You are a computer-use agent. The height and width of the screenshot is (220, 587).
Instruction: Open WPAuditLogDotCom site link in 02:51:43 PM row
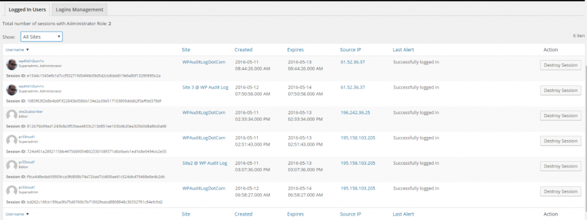tap(204, 138)
